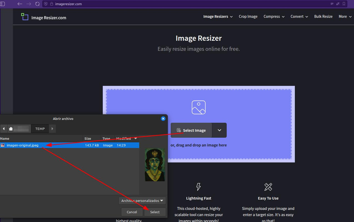Screen dimensions: 354x222
Task: Reload the page with the refresh icon
Action: pyautogui.click(x=37, y=4)
